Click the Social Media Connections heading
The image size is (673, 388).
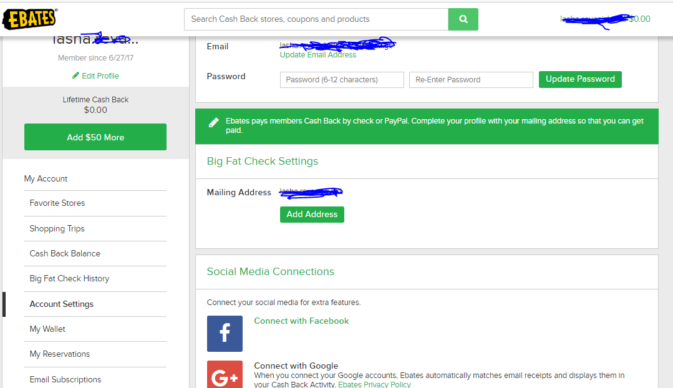tap(271, 271)
